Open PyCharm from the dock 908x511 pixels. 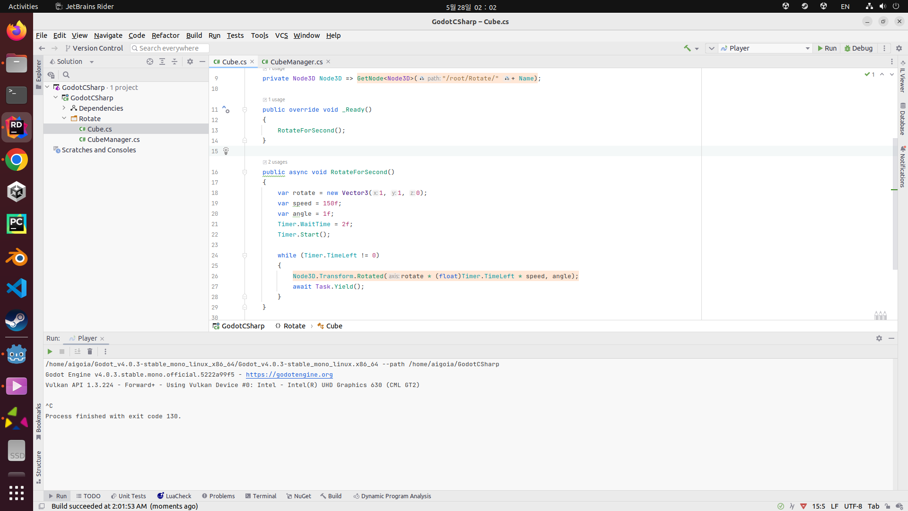click(x=17, y=224)
